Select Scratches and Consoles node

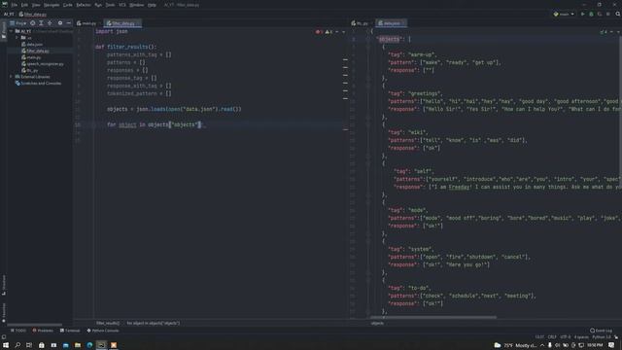click(x=38, y=84)
